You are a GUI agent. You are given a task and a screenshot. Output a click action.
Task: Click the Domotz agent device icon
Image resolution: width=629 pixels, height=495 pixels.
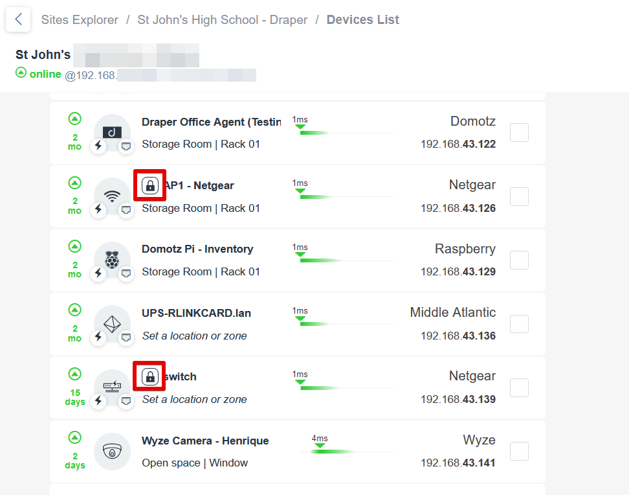(113, 132)
